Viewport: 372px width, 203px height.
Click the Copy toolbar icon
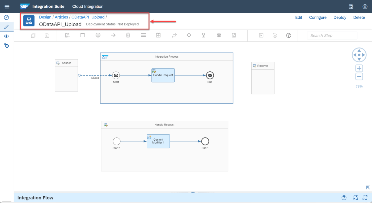point(33,35)
